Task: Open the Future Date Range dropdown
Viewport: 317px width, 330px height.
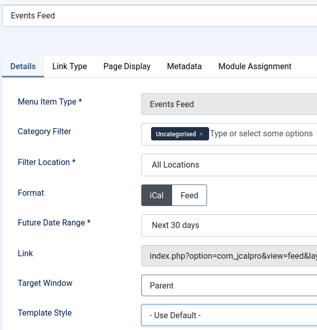Action: coord(229,225)
